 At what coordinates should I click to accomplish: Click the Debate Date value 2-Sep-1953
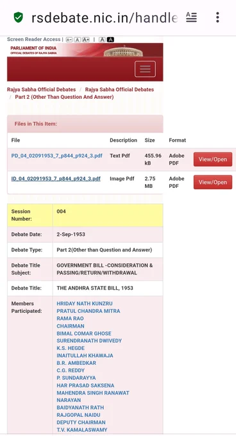(71, 235)
